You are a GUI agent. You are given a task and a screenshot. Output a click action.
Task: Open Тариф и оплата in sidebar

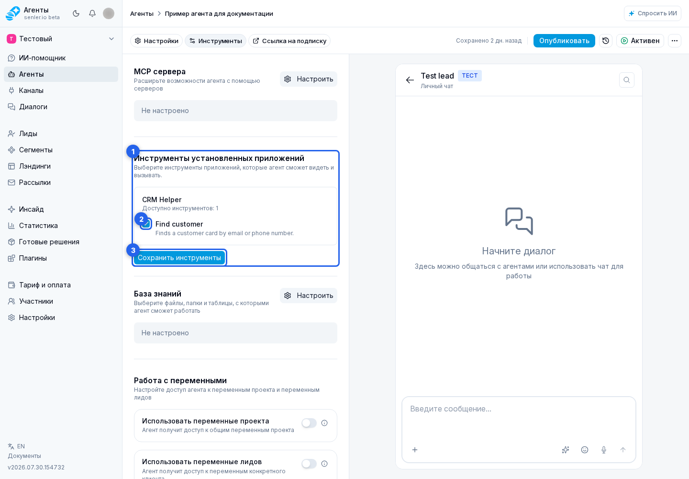pos(61,285)
